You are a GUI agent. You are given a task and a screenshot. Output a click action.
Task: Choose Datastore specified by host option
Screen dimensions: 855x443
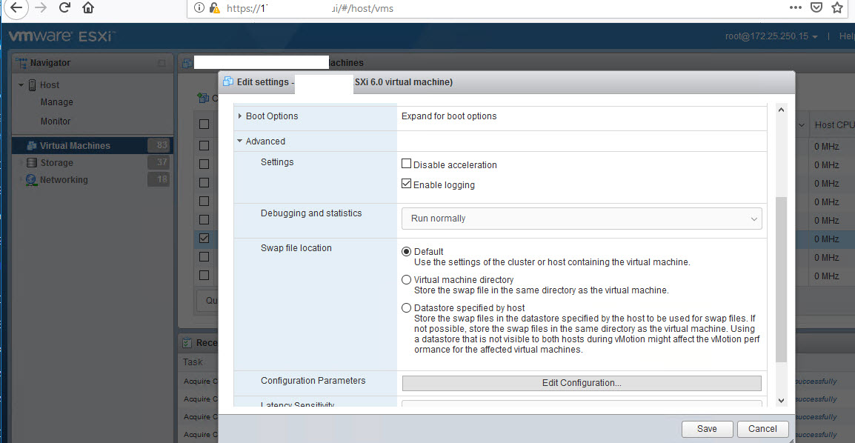pyautogui.click(x=406, y=308)
